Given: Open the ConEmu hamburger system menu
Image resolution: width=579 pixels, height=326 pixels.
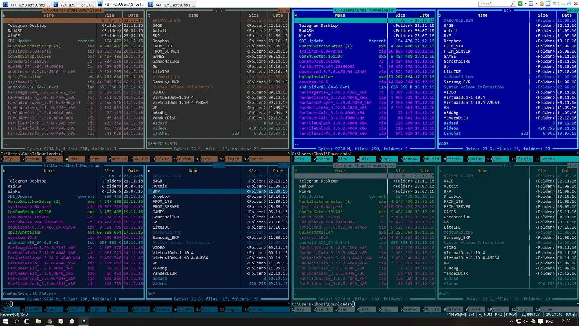Looking at the screenshot, I should point(554,4).
